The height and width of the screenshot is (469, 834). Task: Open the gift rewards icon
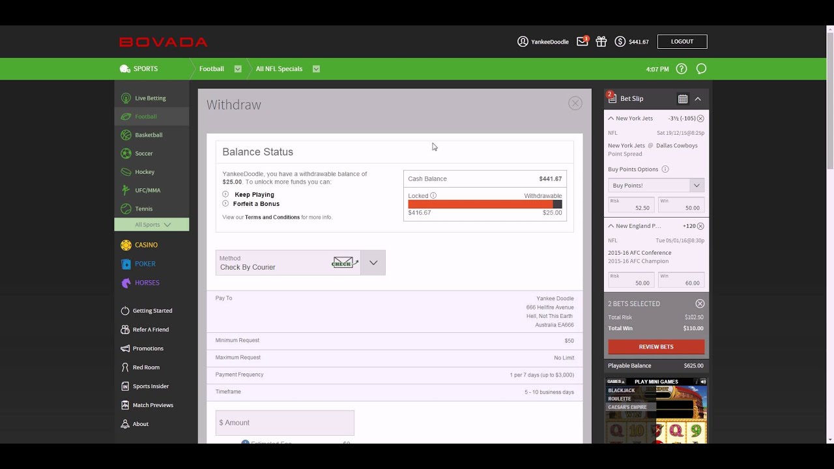click(601, 42)
